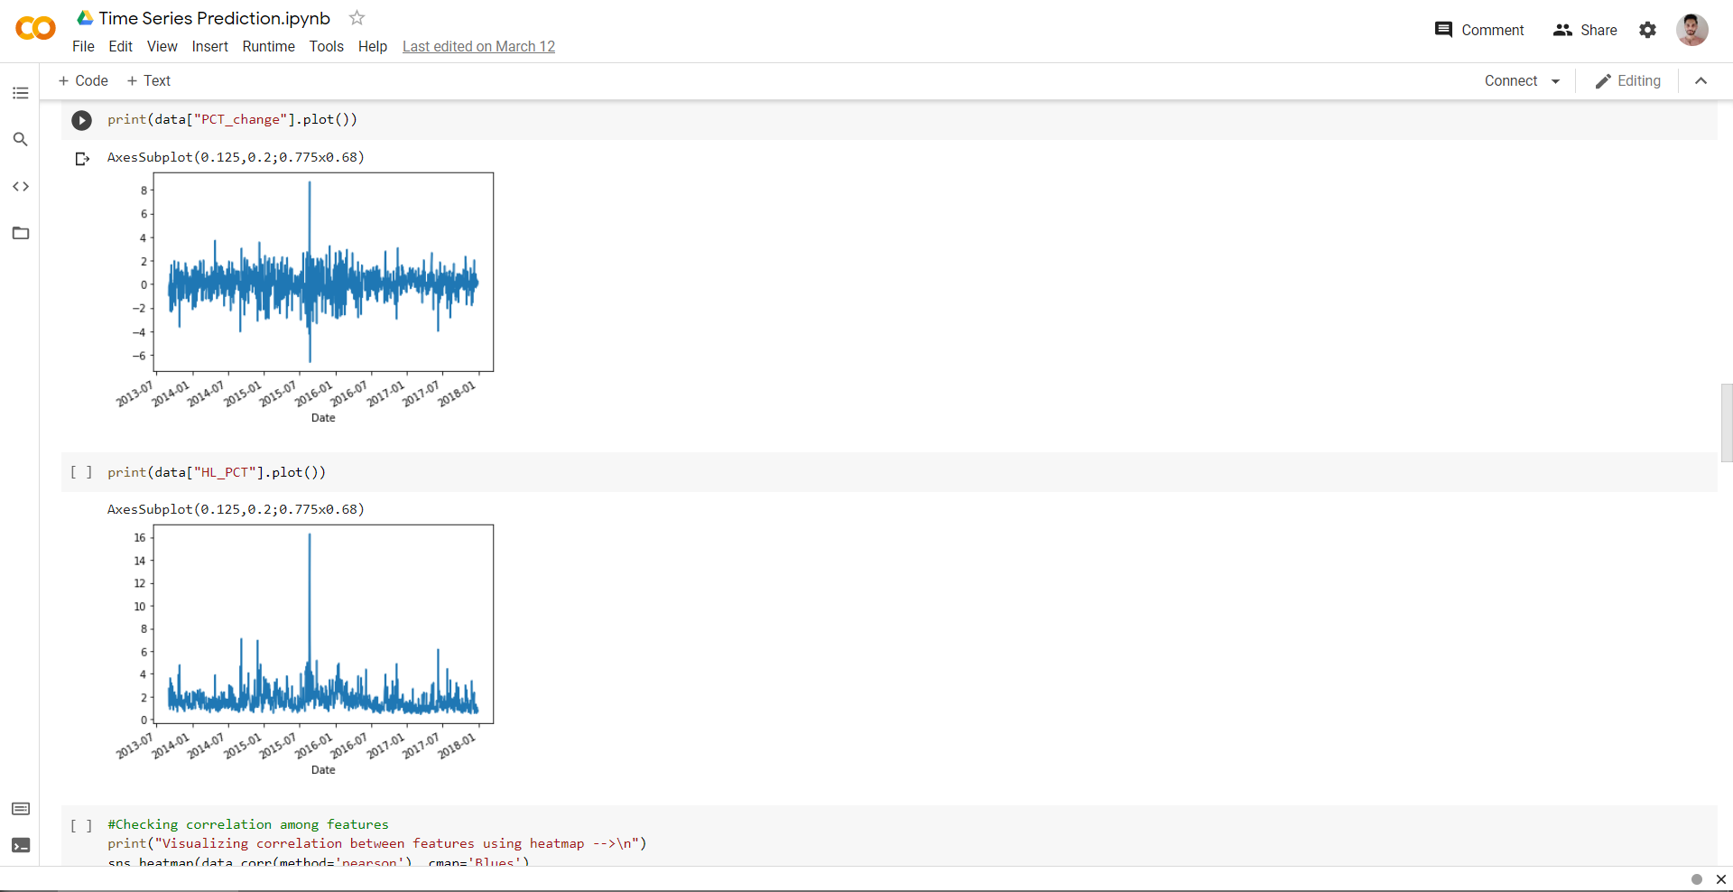Share the notebook
The width and height of the screenshot is (1733, 892).
[1585, 30]
